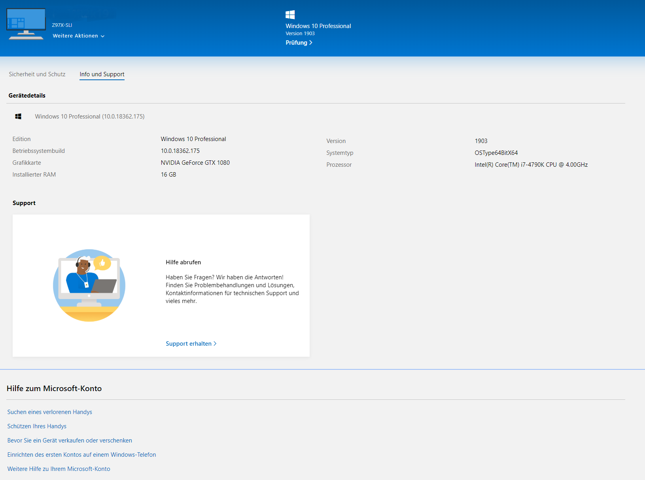Click the Windows logo in the blue header
The width and height of the screenshot is (645, 480).
pos(290,15)
